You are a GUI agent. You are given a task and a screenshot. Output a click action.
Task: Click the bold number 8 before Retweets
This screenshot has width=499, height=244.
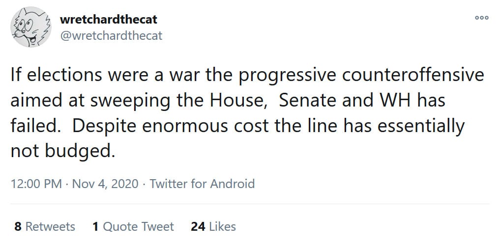pos(18,226)
